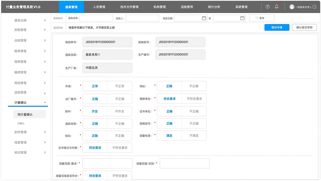Viewport: 321px width, 181px height.
Task: Switch to 技术文件管理 top tab
Action: 129,7
